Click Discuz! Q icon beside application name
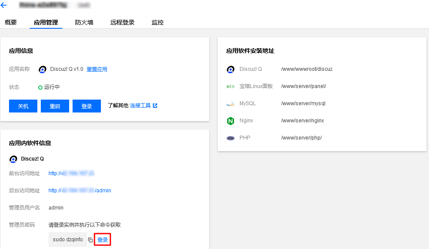 coord(43,70)
